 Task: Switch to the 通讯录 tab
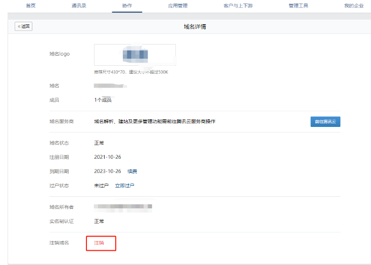78,6
